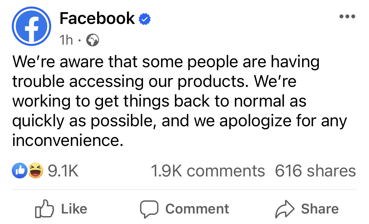
Task: Click the blue verified badge
Action: pyautogui.click(x=145, y=19)
